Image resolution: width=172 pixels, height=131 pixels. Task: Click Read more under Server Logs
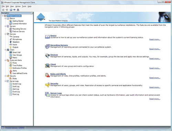155,99
